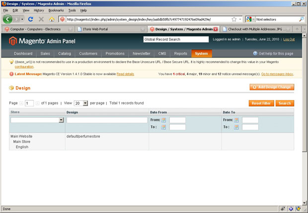Screen dimensions: 308x213
Task: Bookmark this page with the star icon
Action: [234, 19]
